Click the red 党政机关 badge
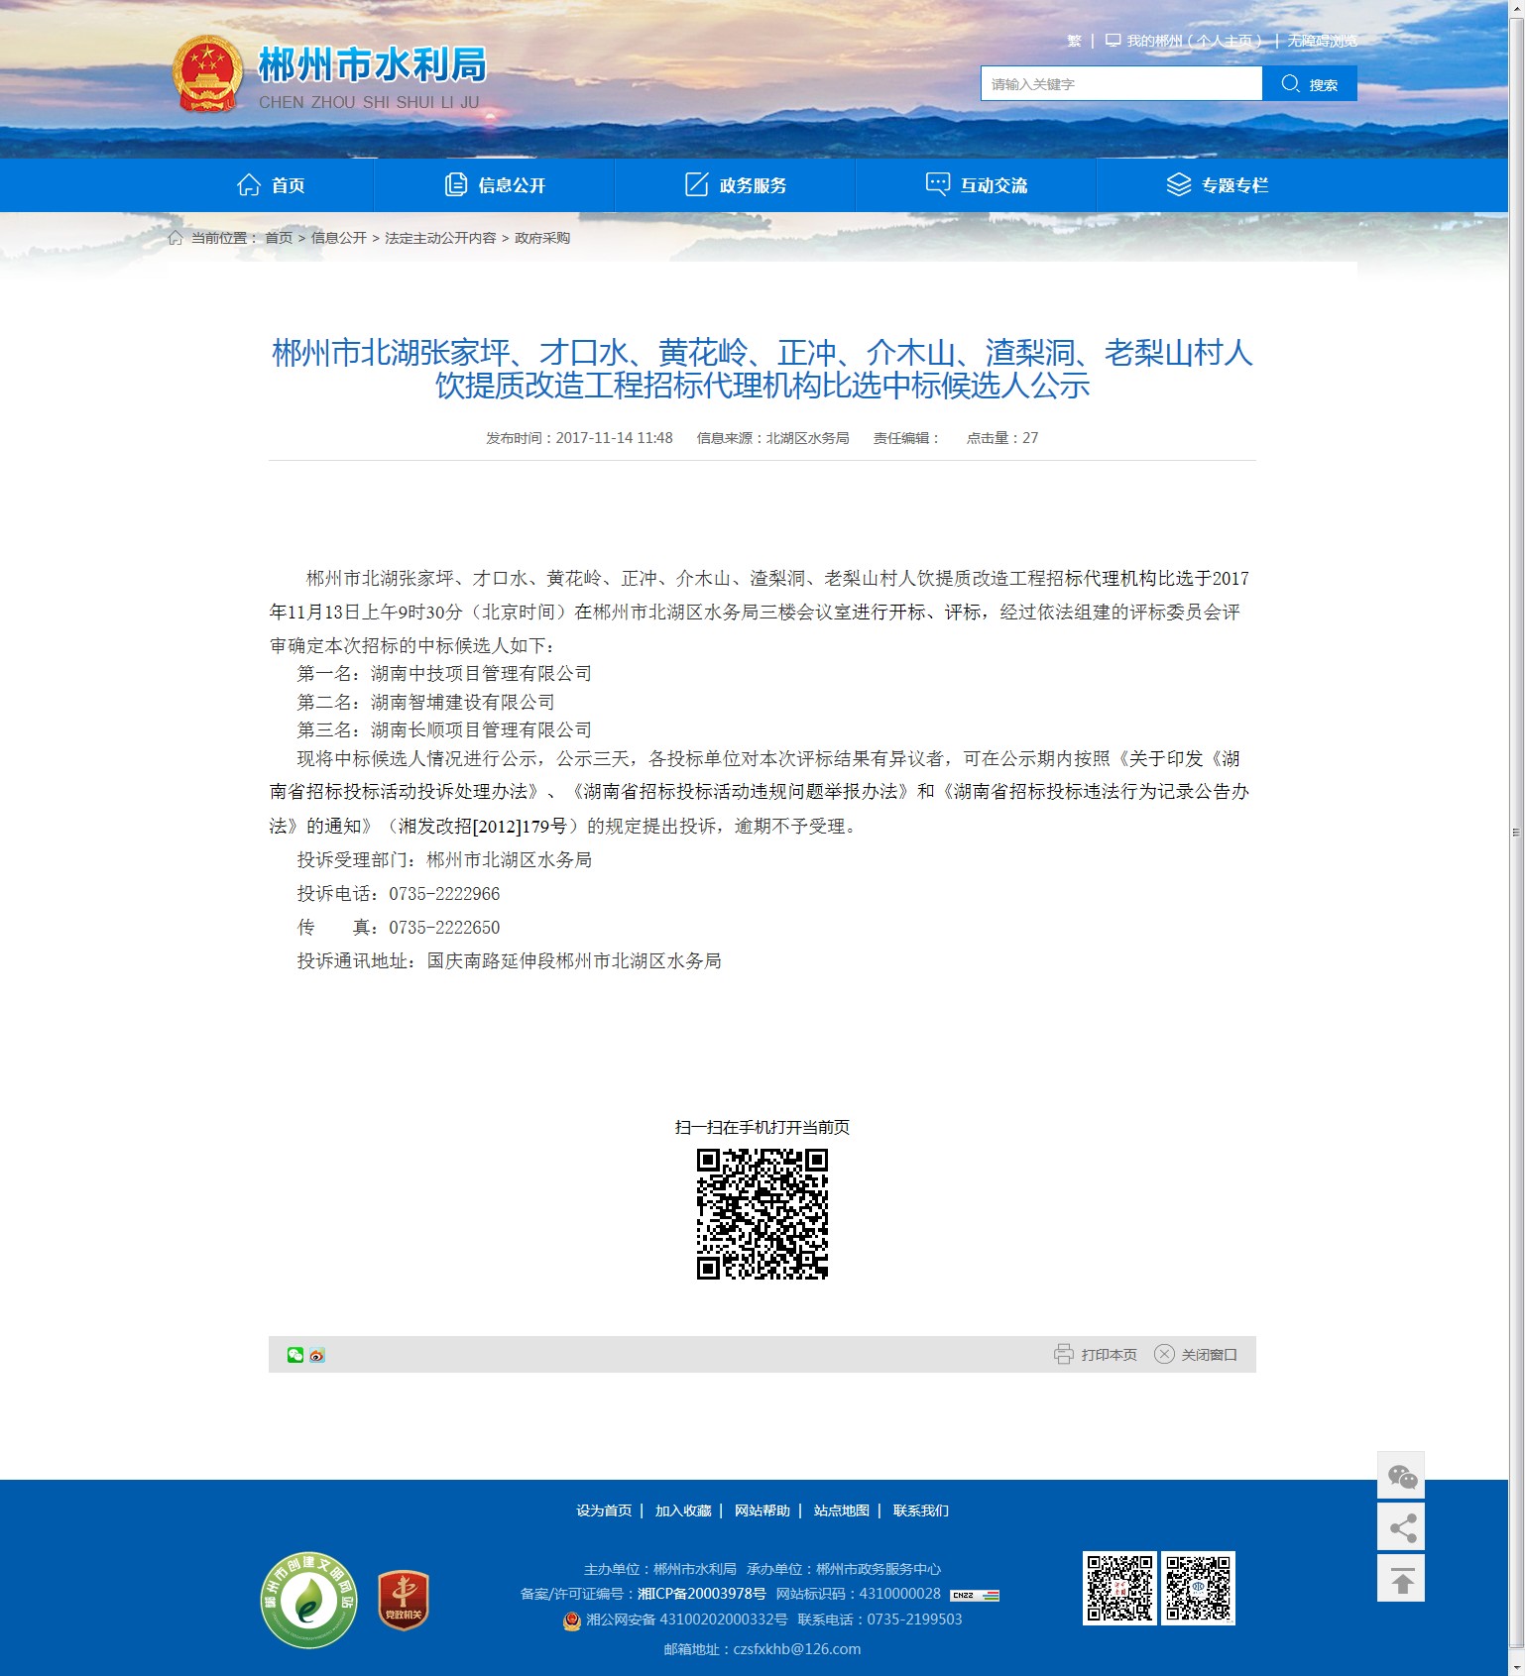This screenshot has height=1676, width=1525. click(x=404, y=1601)
